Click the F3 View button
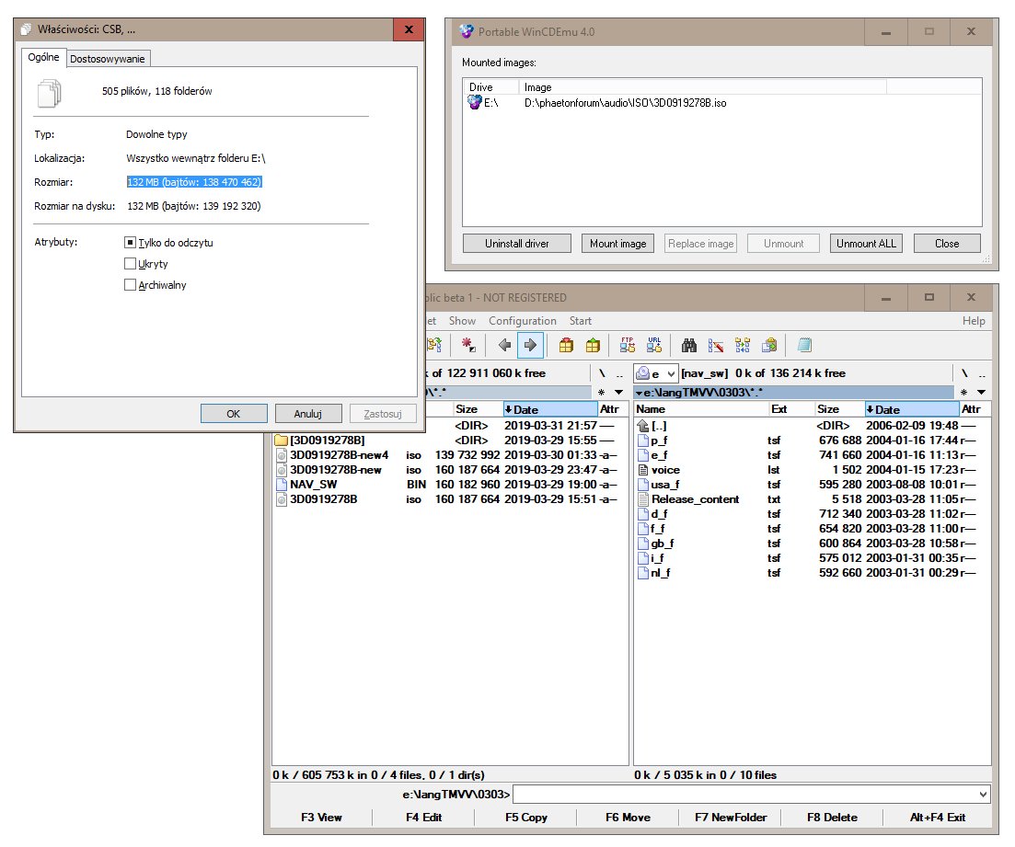 322,818
